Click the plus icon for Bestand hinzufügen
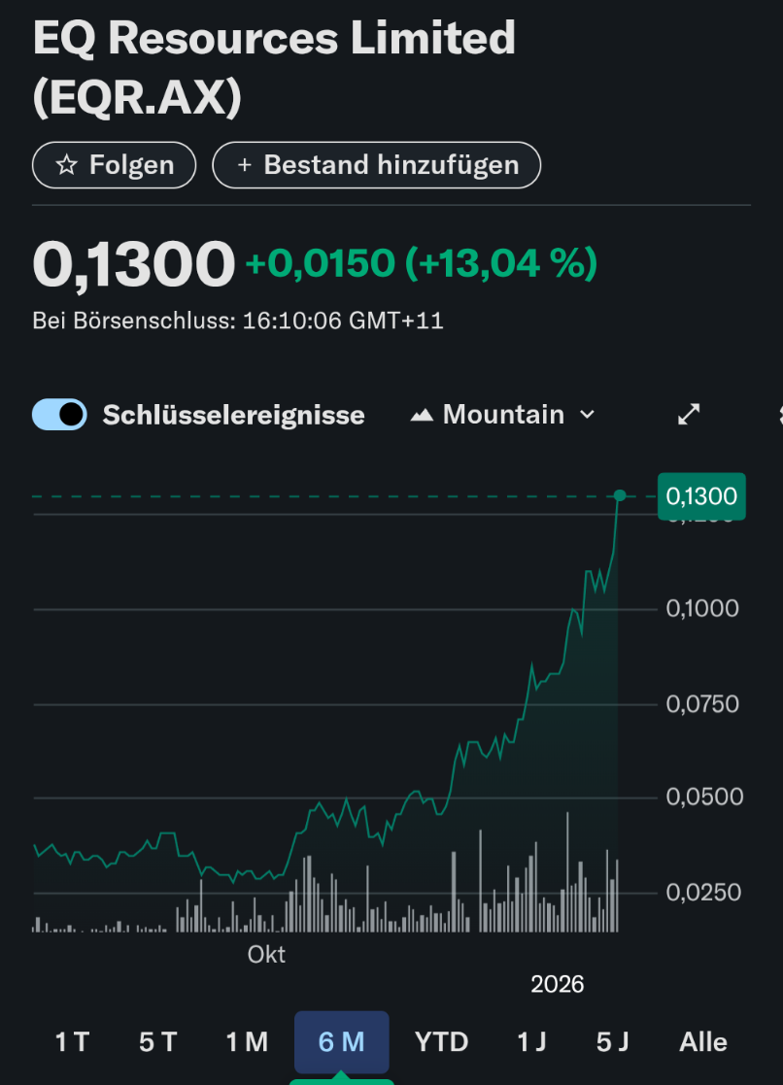The height and width of the screenshot is (1085, 783). [244, 165]
